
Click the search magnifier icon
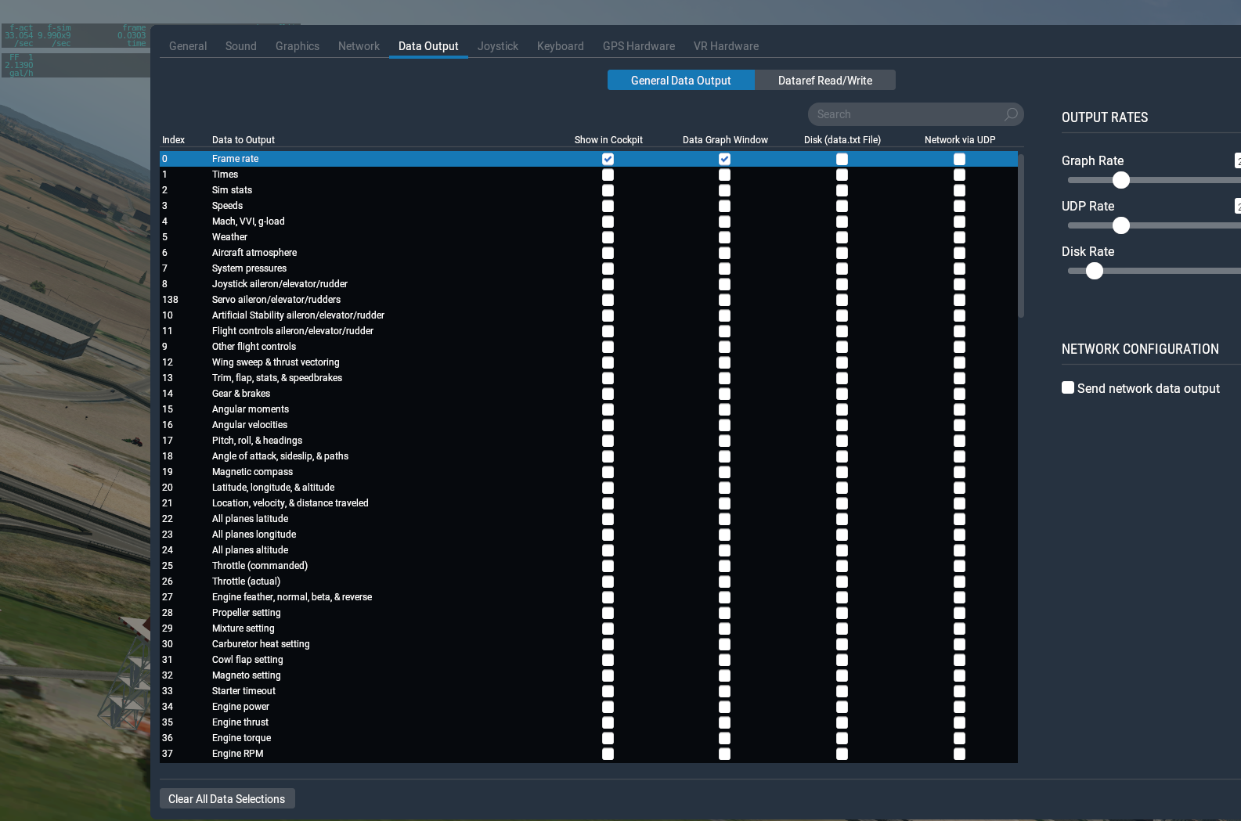pyautogui.click(x=1011, y=114)
